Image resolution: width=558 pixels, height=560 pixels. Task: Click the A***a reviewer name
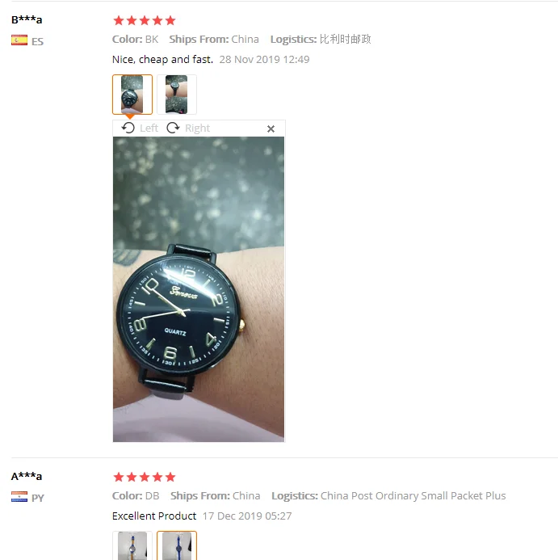coord(27,476)
